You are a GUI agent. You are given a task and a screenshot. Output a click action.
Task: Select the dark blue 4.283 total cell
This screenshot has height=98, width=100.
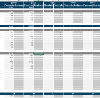click(29, 7)
